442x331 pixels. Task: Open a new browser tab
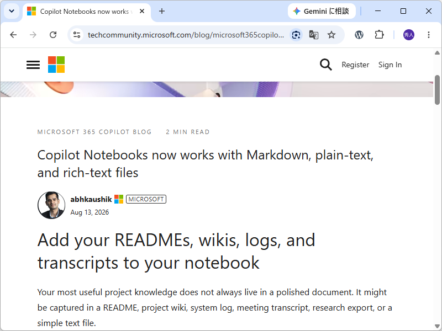coord(162,11)
